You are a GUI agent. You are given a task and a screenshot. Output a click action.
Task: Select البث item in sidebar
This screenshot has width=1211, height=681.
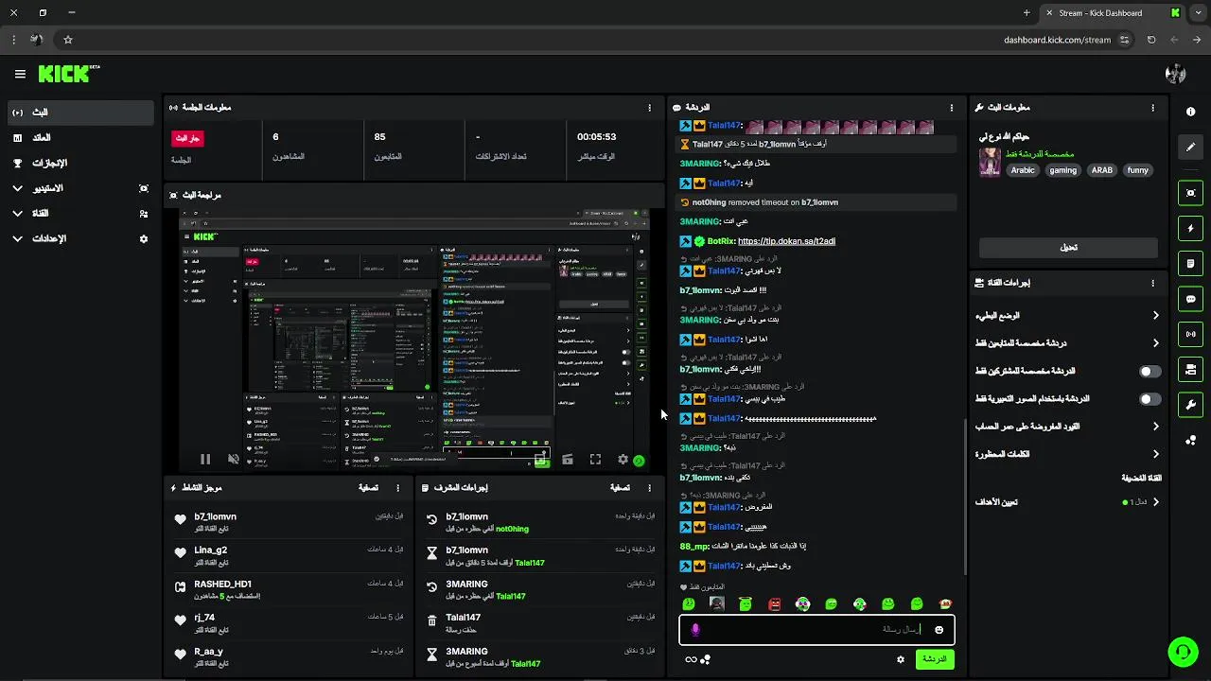(x=80, y=113)
